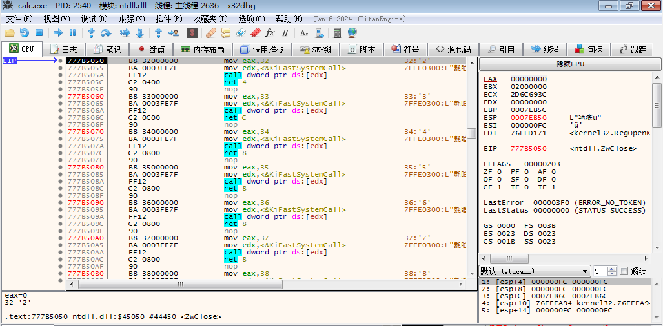This screenshot has width=663, height=326.
Task: Click the Run Till Return icon
Action: point(159,32)
